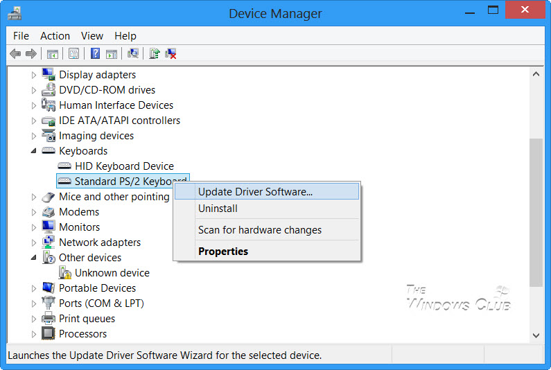
Task: Click Scan for hardware changes toolbar icon
Action: (133, 53)
